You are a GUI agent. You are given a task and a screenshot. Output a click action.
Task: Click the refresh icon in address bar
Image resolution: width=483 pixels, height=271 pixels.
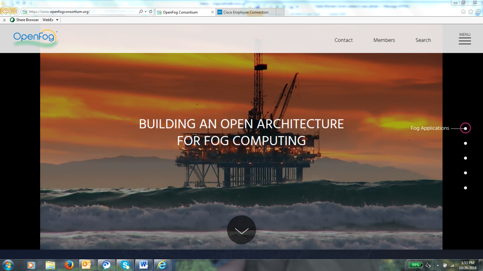[x=151, y=12]
